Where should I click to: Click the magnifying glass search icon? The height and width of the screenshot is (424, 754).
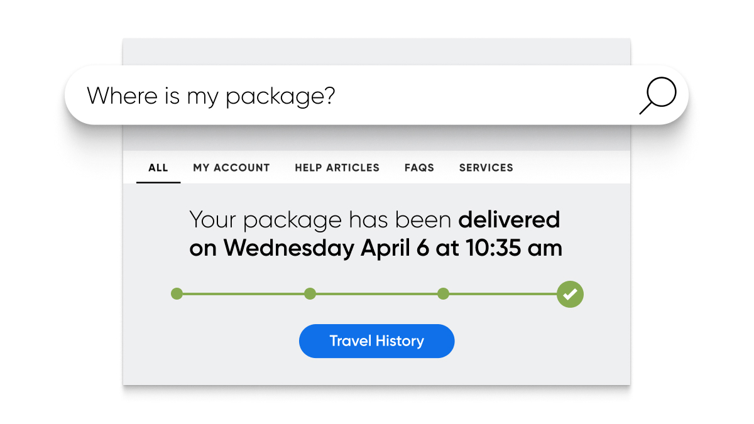click(x=658, y=96)
